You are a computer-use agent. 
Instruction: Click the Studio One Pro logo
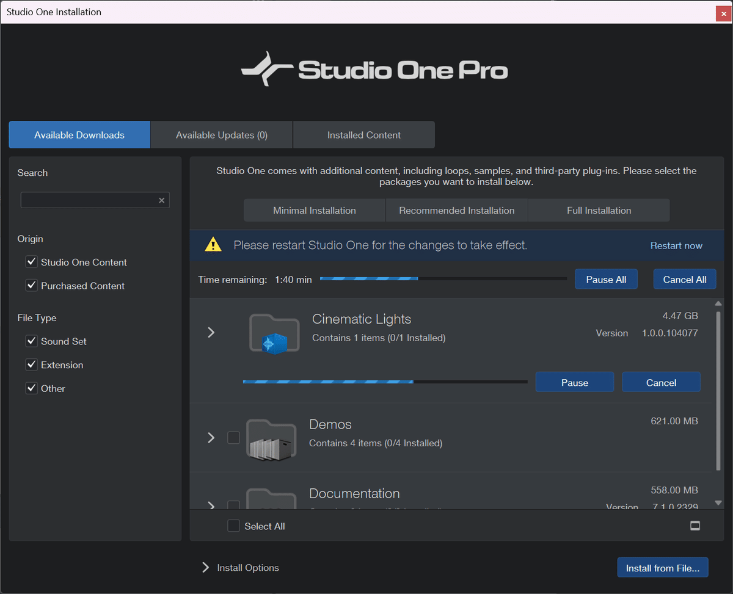374,69
